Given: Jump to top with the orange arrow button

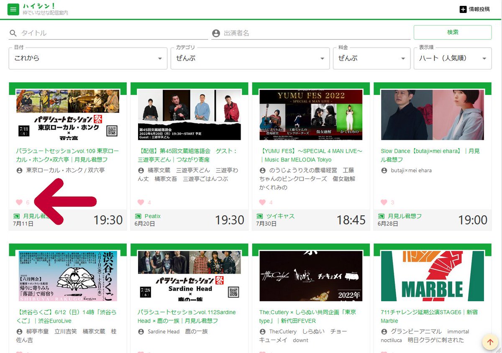Looking at the screenshot, I should pos(490,342).
